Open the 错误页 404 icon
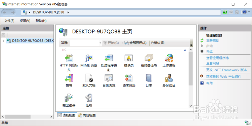The image size is (252, 126). pyautogui.click(x=129, y=58)
